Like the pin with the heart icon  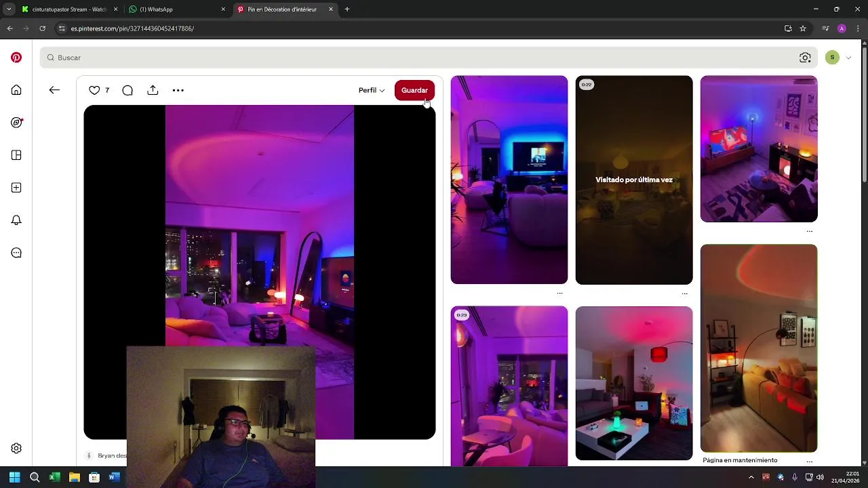[x=94, y=90]
